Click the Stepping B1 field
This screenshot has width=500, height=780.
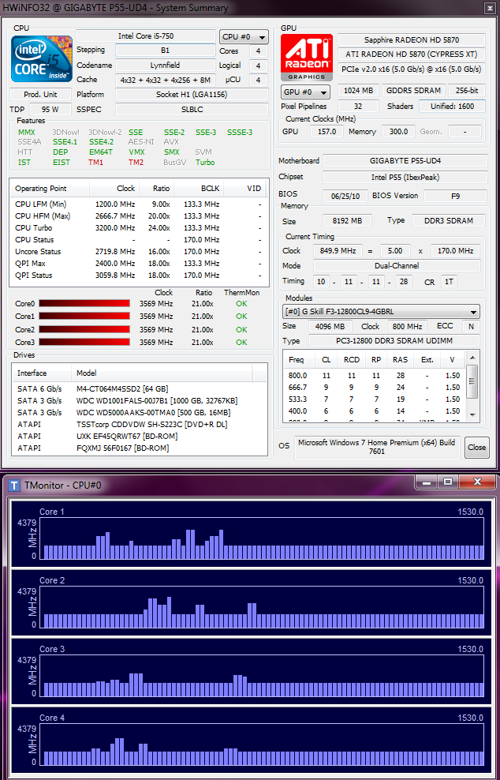166,51
